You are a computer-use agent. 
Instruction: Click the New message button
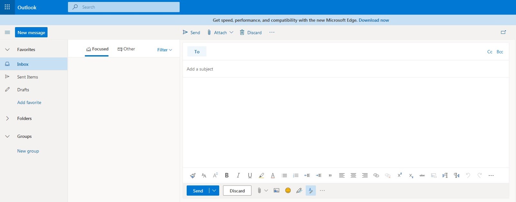(x=31, y=32)
